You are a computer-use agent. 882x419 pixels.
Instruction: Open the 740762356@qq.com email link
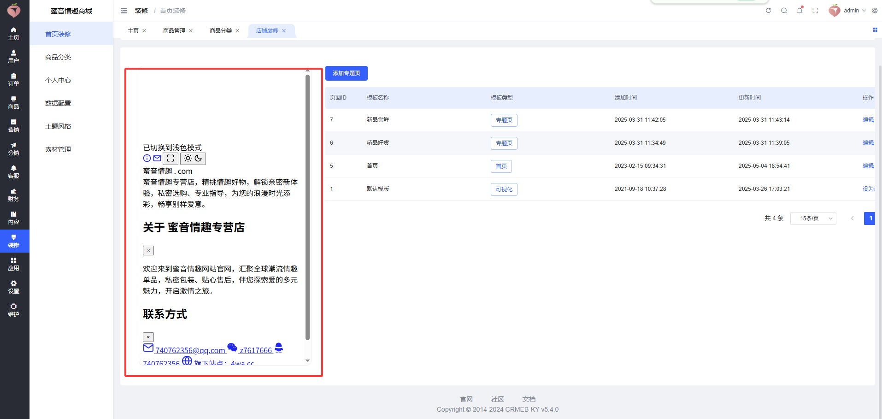pos(190,350)
